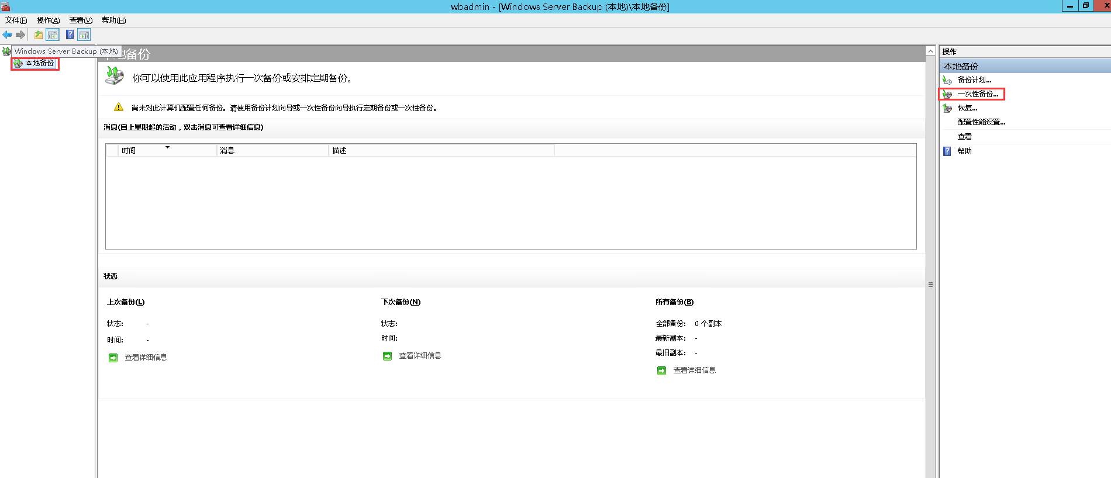Open the 帮助(H) menu

click(114, 20)
